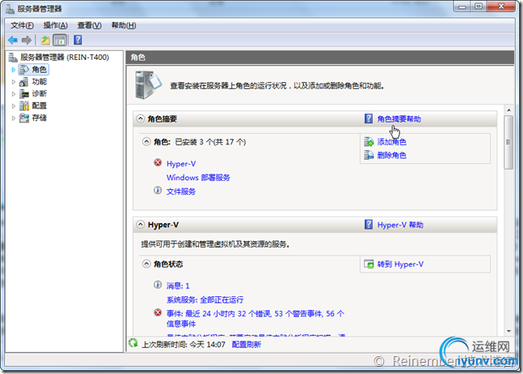
Task: Open the 文件(F) menu
Action: click(22, 25)
